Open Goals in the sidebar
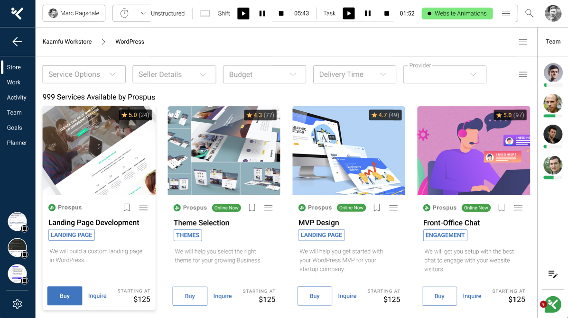The width and height of the screenshot is (568, 318). (x=15, y=127)
